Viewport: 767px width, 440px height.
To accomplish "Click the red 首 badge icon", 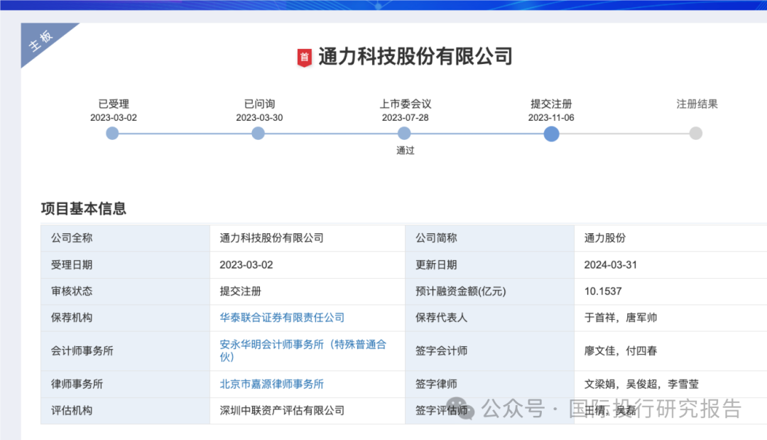I will coord(304,58).
